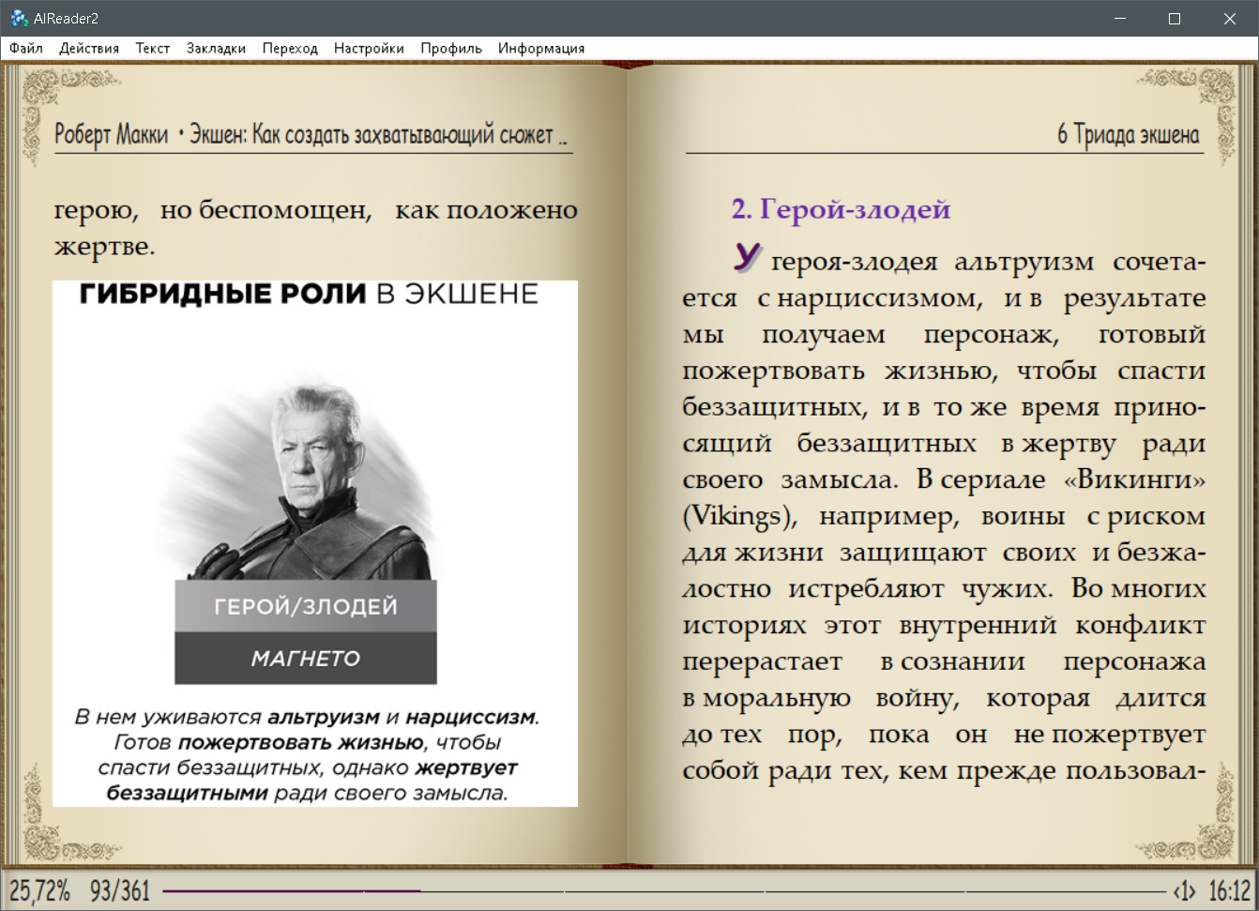
Task: Click the "МАГНЕТО" caption under the portrait
Action: pos(306,658)
